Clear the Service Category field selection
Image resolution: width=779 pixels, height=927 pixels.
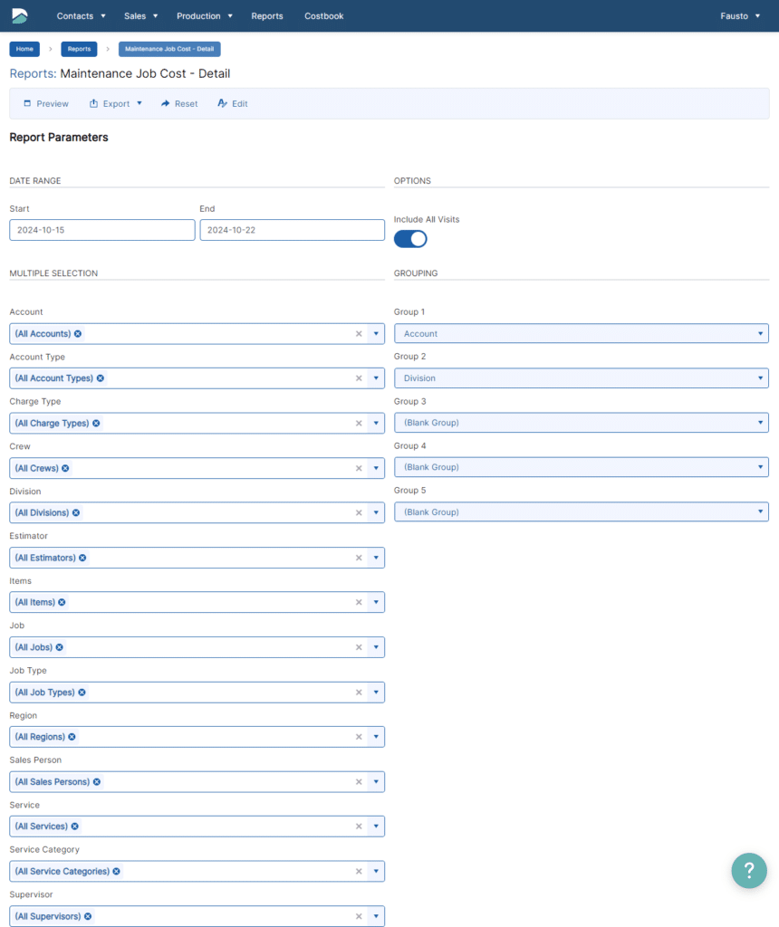359,872
